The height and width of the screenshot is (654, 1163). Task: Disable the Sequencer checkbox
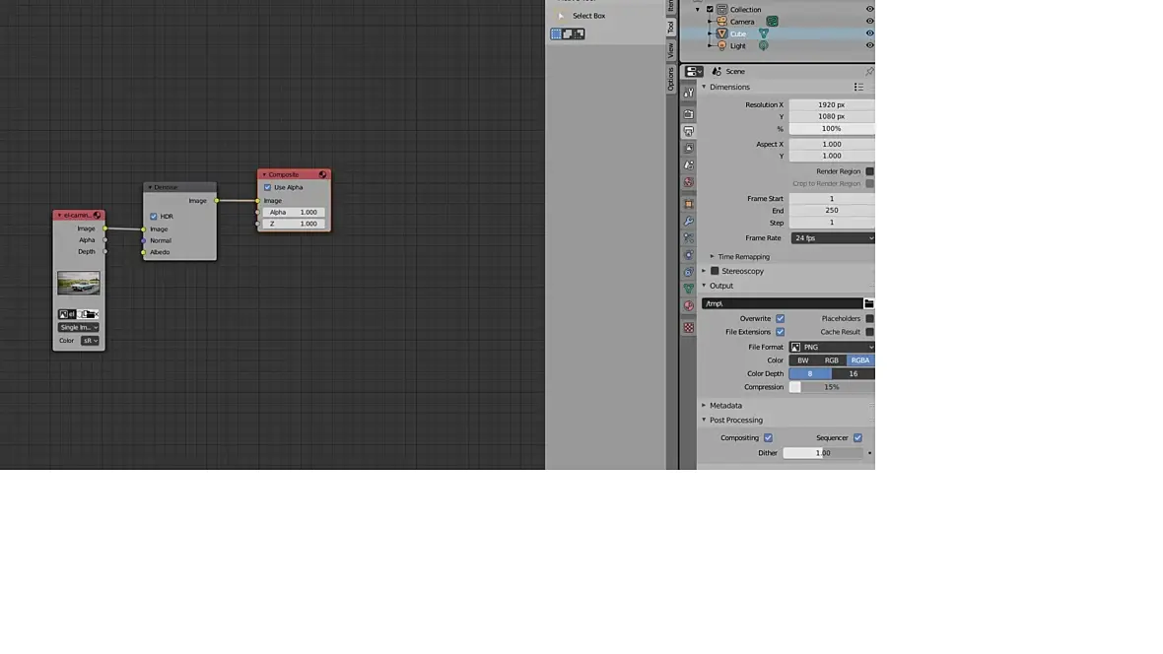(858, 438)
